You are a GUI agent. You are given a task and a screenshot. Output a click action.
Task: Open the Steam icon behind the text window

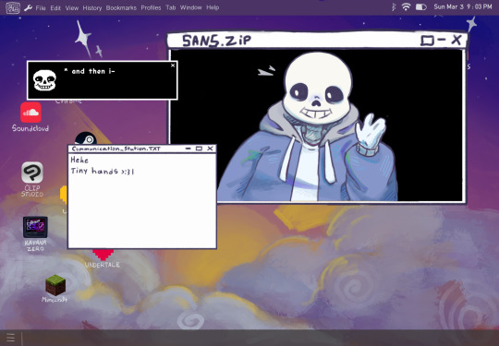pyautogui.click(x=86, y=138)
